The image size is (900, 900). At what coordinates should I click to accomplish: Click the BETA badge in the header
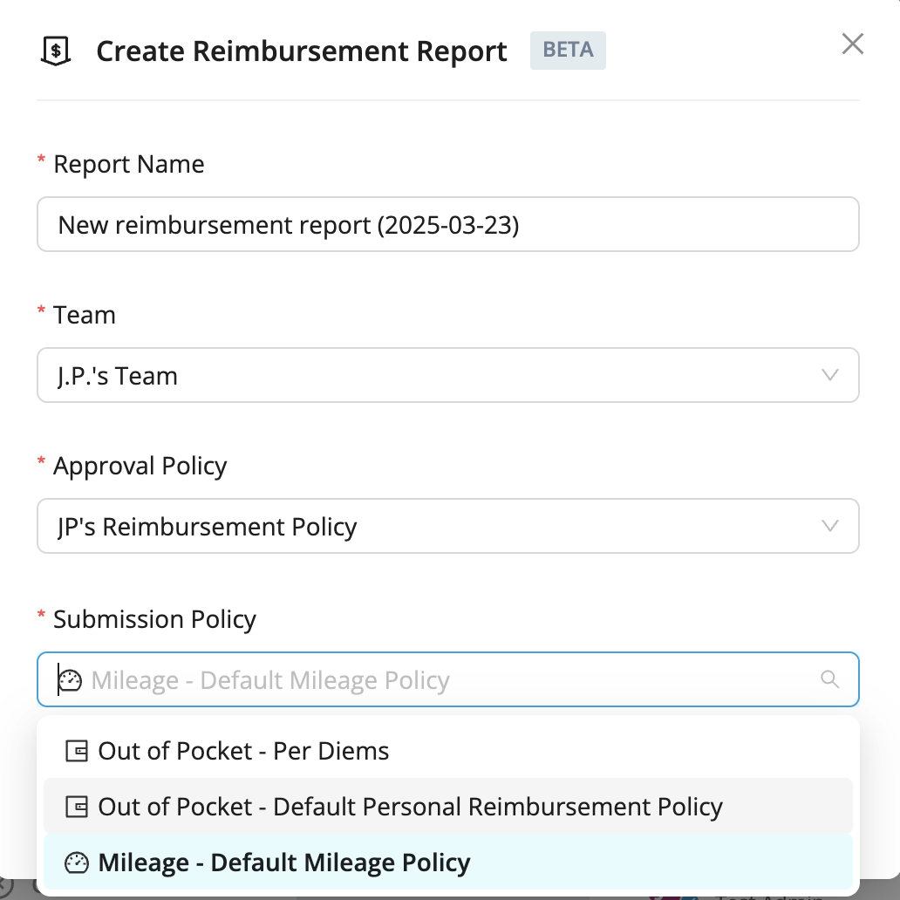[568, 51]
